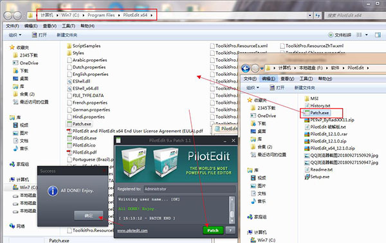
Task: Open 帮助(H) menu in back Explorer window
Action: point(87,26)
